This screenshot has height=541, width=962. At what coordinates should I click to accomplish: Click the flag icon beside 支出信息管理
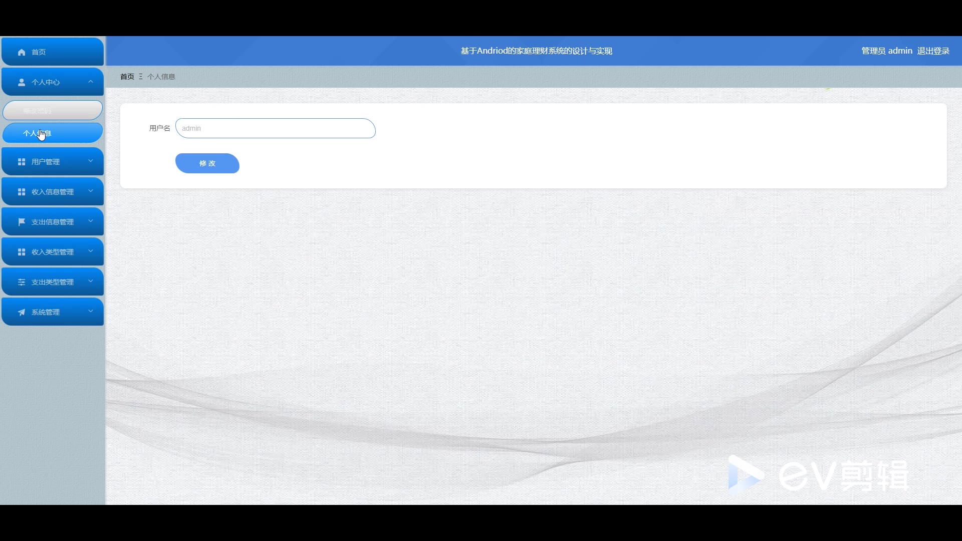22,222
